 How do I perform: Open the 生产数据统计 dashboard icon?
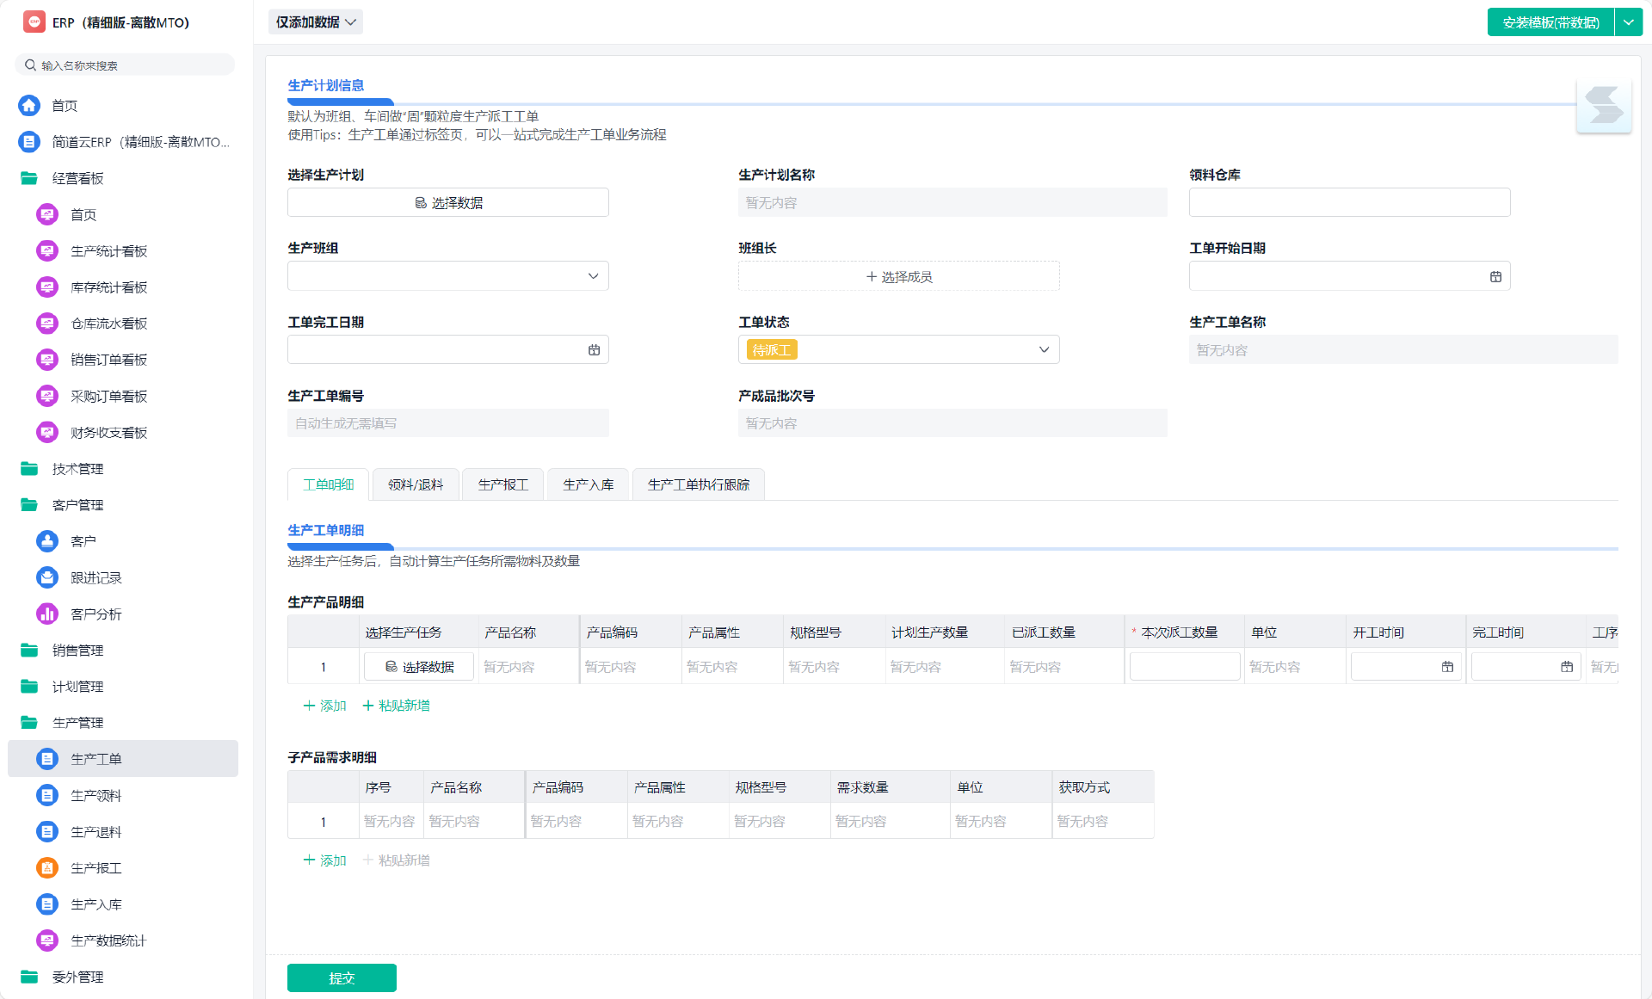pyautogui.click(x=47, y=940)
